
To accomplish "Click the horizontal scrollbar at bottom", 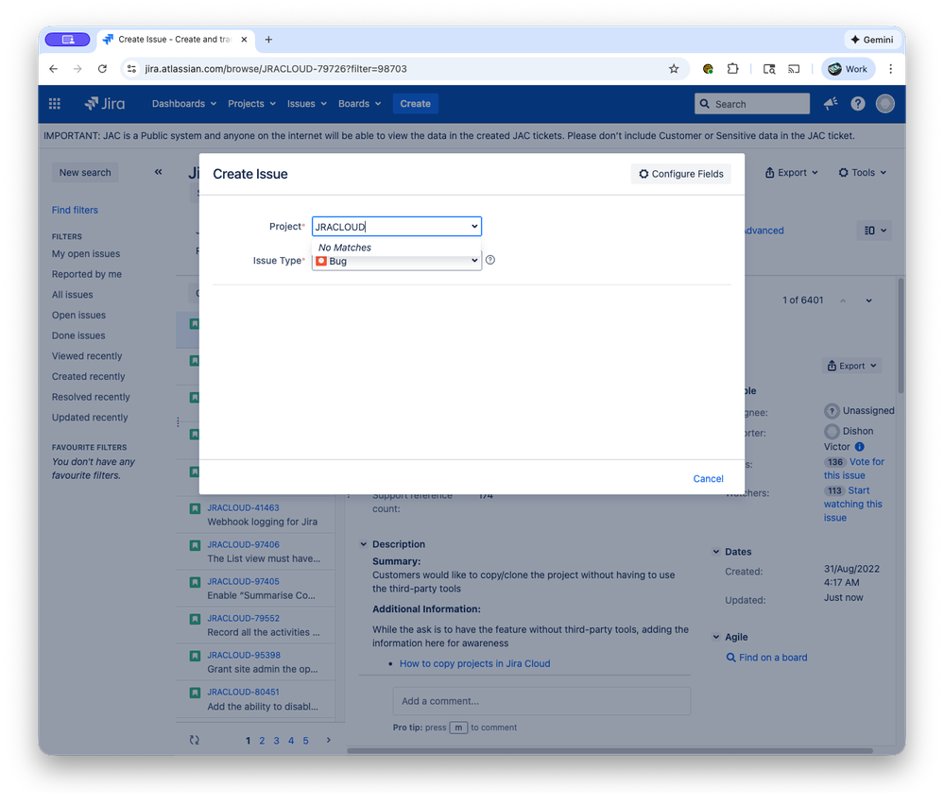I will point(609,750).
